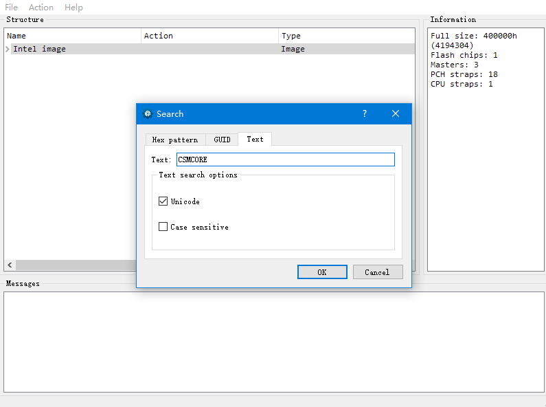Open the GUID search tab
Viewport: 546px width, 407px height.
[x=222, y=140]
